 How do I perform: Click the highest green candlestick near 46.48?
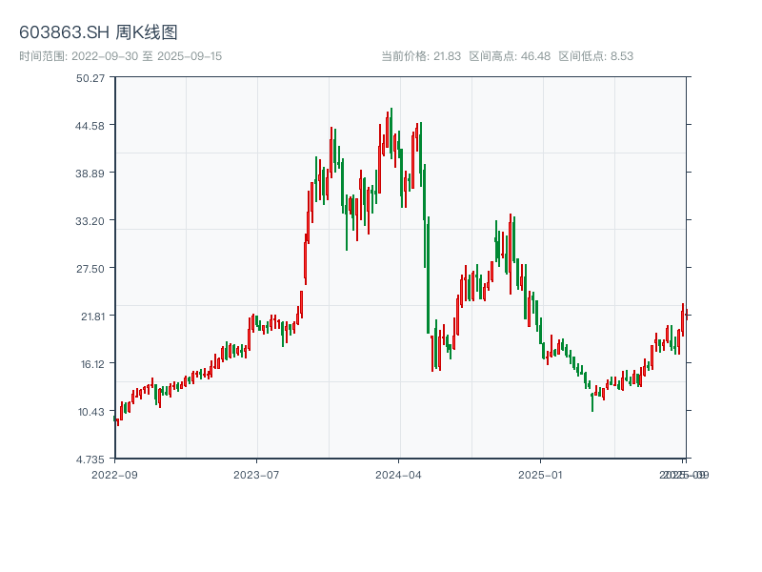(x=391, y=133)
